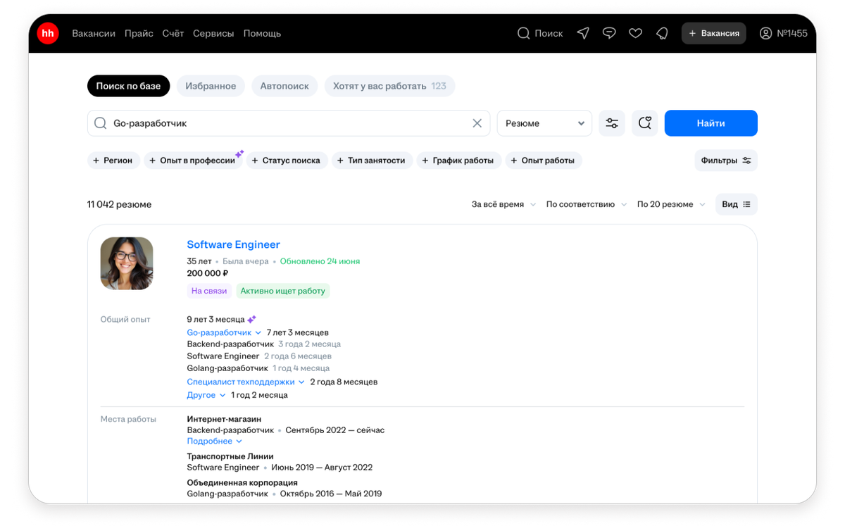This screenshot has width=845, height=526.
Task: Open the Software Engineer resume link
Action: (x=233, y=244)
